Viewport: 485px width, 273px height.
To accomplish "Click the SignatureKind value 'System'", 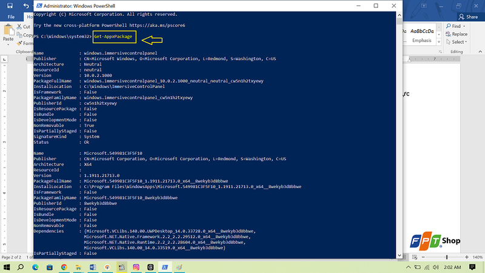I will (92, 136).
